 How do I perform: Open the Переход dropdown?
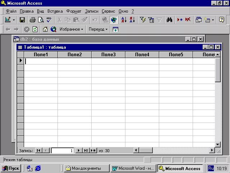click(98, 29)
